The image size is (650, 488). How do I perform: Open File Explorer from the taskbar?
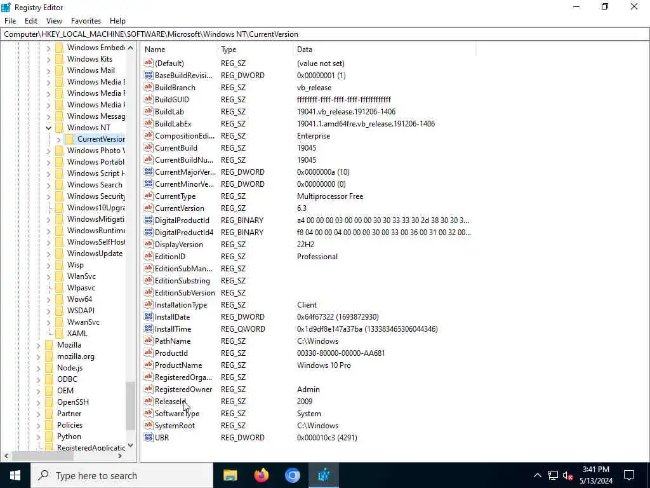click(x=230, y=475)
